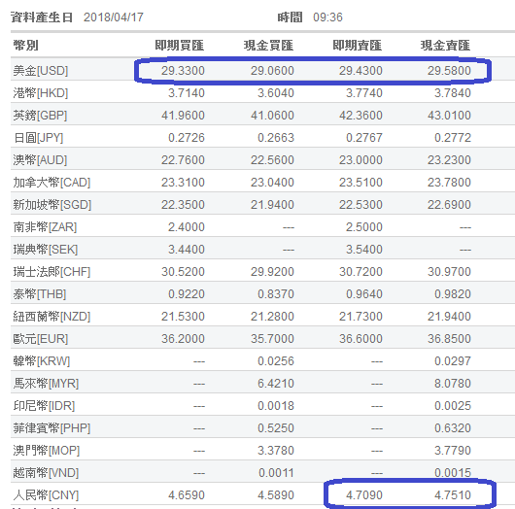Click the 即期賣匯 column header

click(357, 46)
